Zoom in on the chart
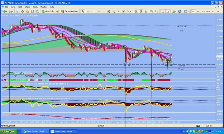Image resolution: width=224 pixels, height=134 pixels. click(x=152, y=11)
